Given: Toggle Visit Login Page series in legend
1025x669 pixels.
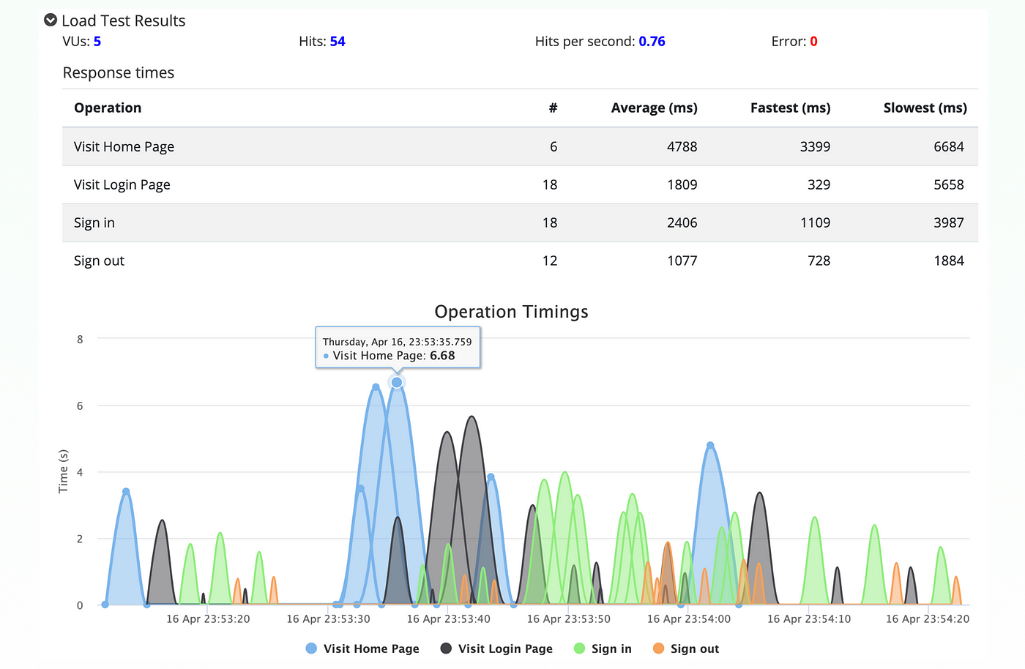Looking at the screenshot, I should click(x=496, y=649).
